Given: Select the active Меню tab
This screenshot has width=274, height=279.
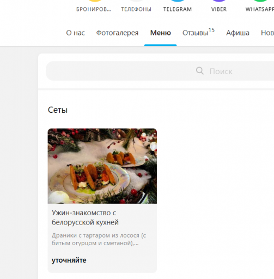Looking at the screenshot, I should 161,33.
